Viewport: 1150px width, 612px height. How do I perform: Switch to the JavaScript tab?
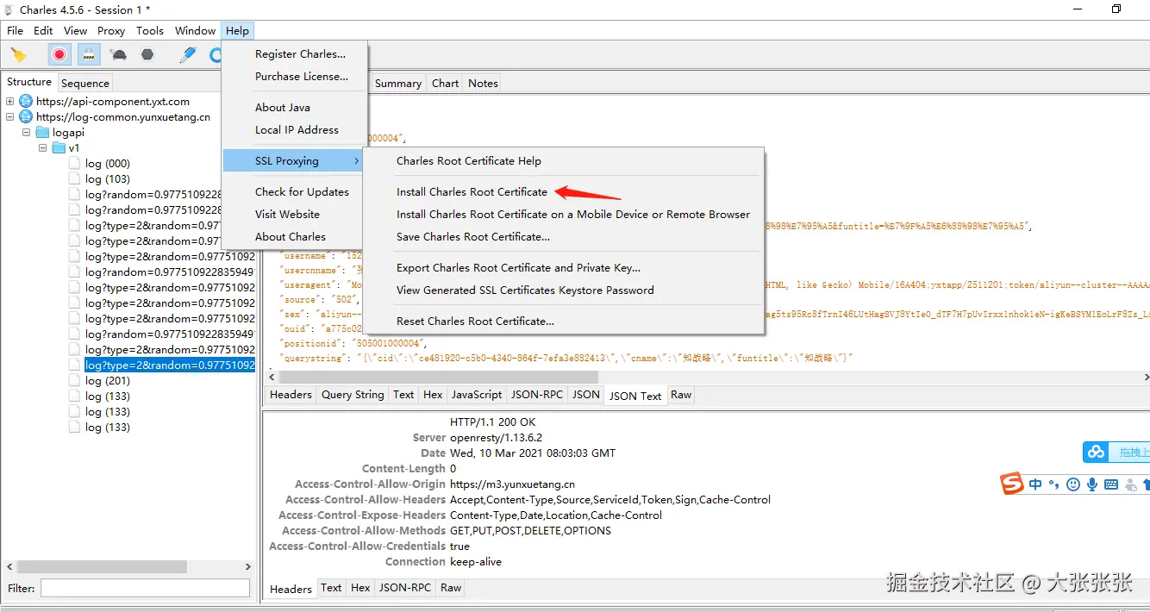pos(477,395)
